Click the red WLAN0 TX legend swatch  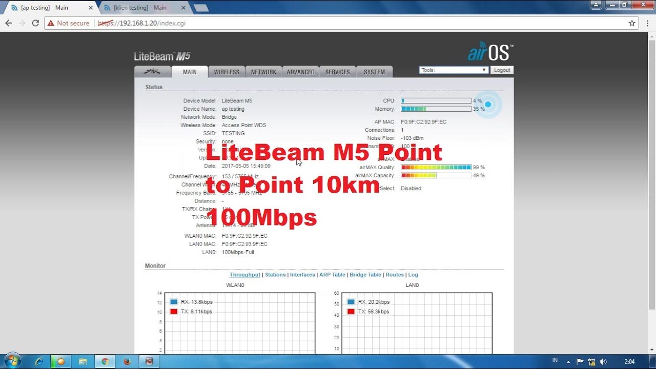click(x=174, y=312)
